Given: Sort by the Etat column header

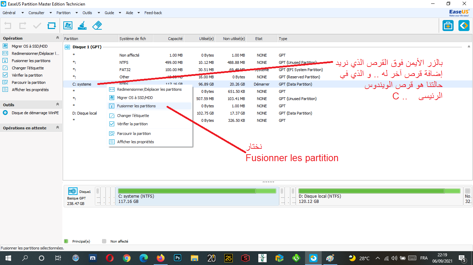Looking at the screenshot, I should [262, 39].
